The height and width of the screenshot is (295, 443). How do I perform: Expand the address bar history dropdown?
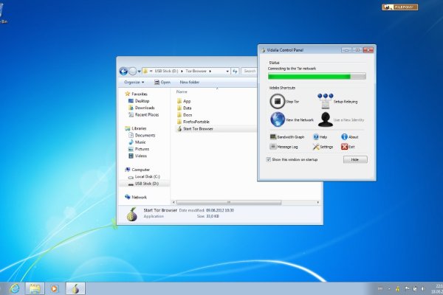[227, 71]
